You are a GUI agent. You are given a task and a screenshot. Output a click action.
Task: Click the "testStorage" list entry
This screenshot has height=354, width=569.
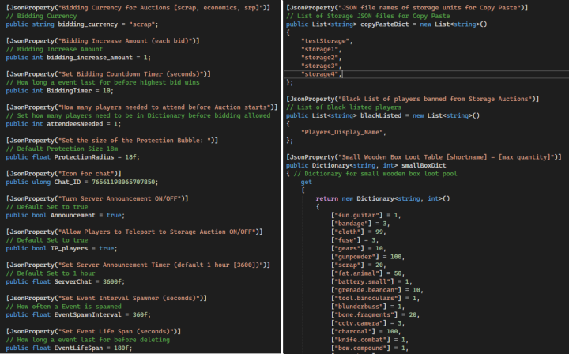[322, 40]
